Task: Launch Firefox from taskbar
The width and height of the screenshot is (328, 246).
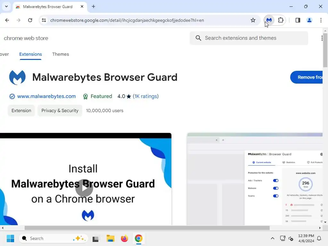Action: click(125, 238)
